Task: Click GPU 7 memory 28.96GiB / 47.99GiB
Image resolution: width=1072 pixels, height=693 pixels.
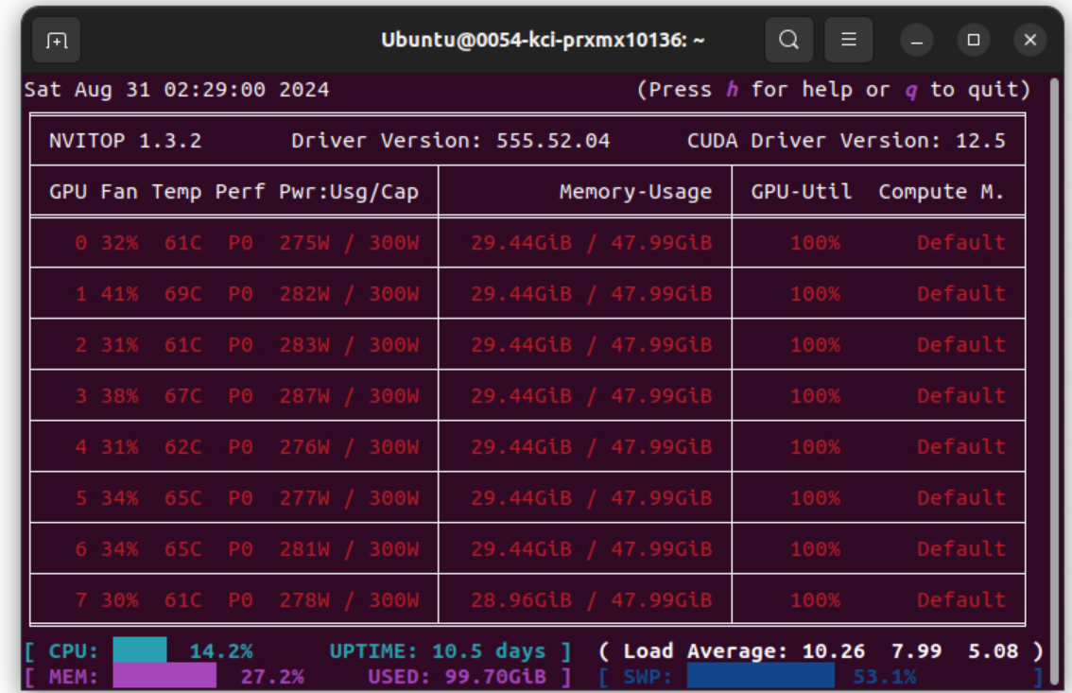Action: [x=592, y=600]
